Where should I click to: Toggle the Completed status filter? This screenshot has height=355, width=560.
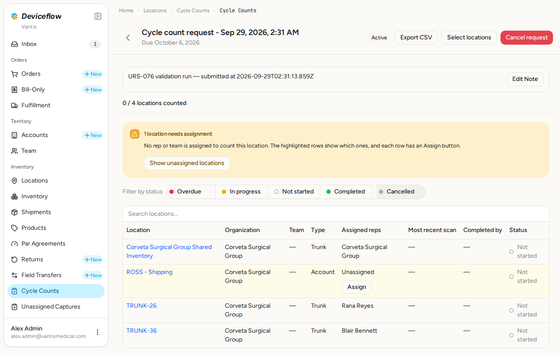(348, 192)
